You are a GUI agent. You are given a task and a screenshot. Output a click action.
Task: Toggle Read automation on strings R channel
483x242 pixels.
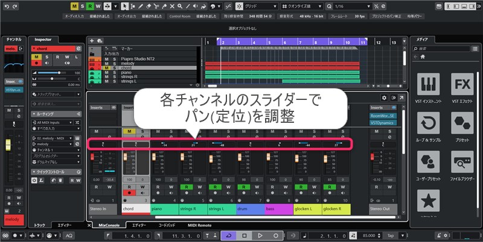(187, 187)
